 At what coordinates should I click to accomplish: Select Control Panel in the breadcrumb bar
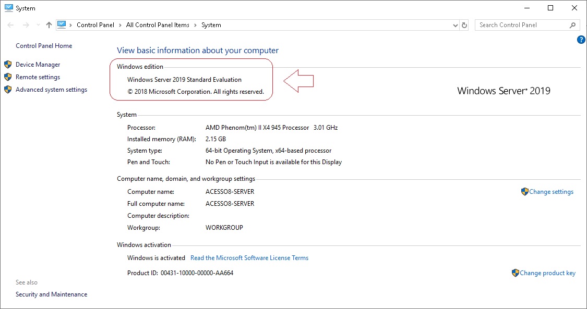point(95,24)
